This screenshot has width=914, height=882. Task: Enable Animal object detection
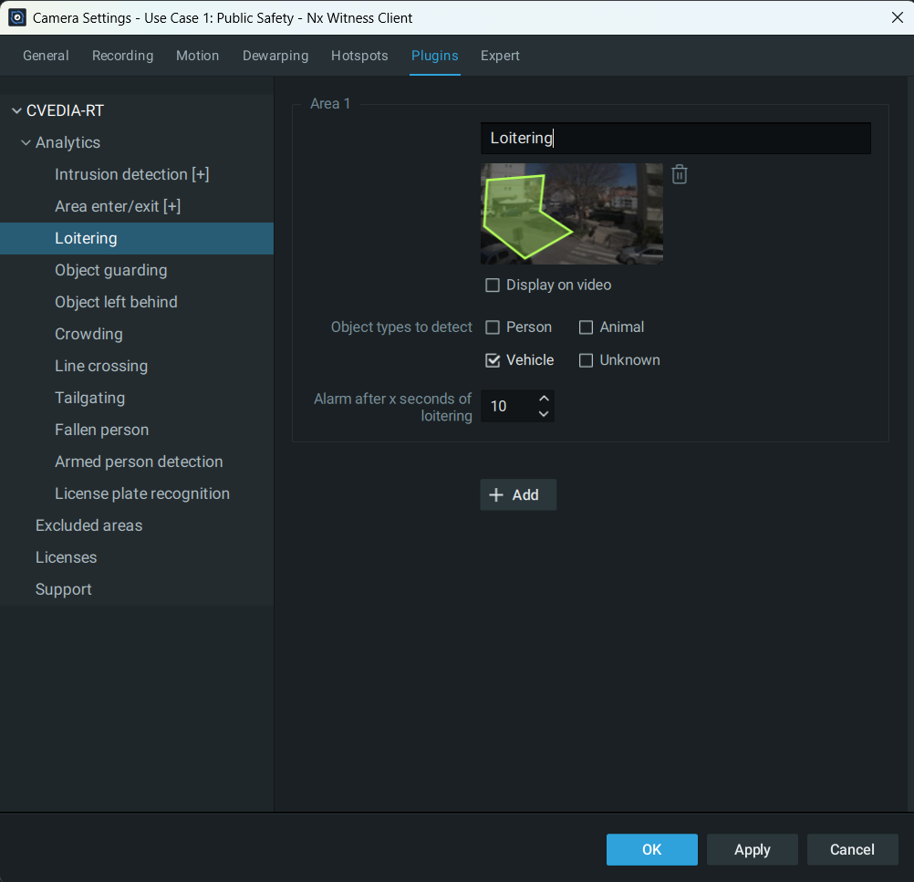pos(587,327)
